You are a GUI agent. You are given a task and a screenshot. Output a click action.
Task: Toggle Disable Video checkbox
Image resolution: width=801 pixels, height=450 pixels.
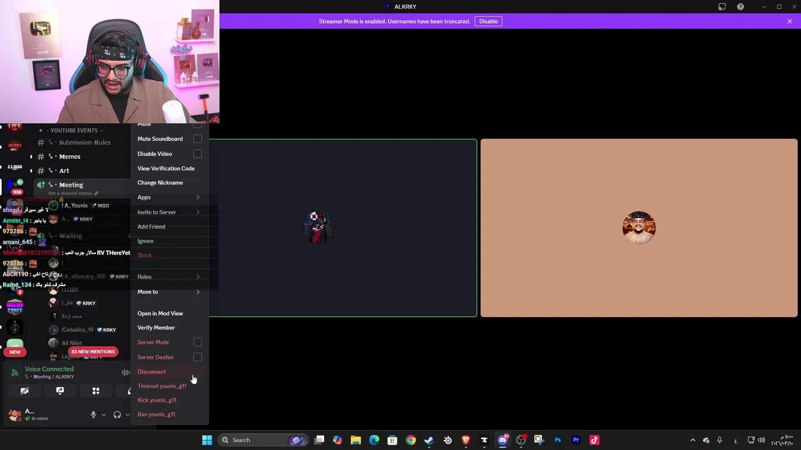pyautogui.click(x=198, y=154)
